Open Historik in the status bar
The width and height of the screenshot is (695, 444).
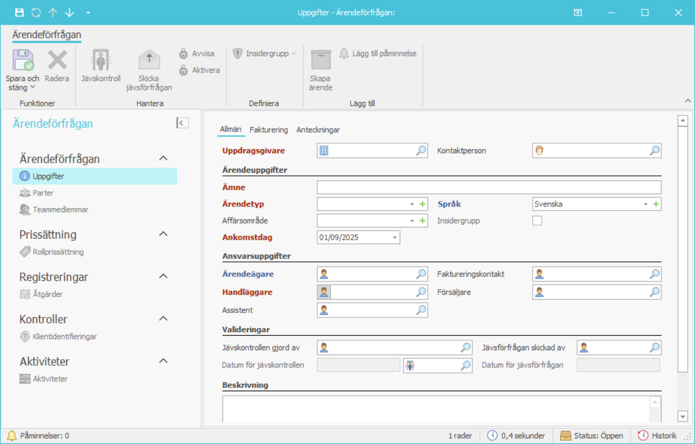[658, 436]
